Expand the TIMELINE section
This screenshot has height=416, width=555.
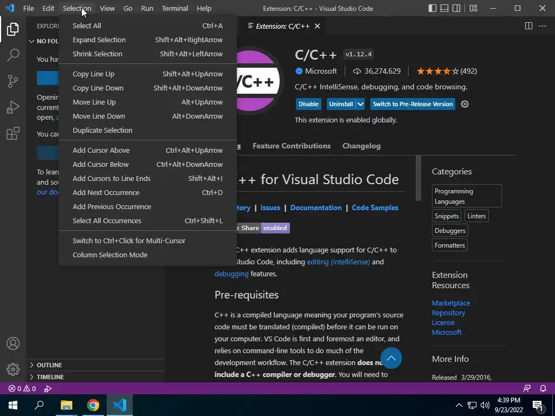(x=95, y=377)
